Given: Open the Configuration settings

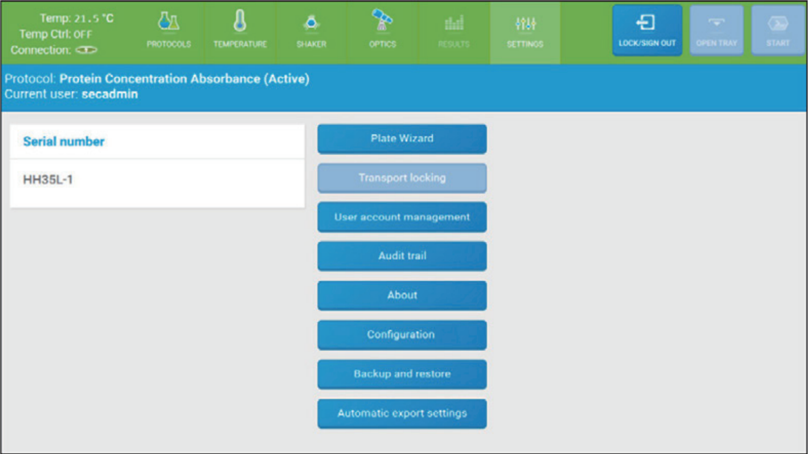Looking at the screenshot, I should pos(402,335).
